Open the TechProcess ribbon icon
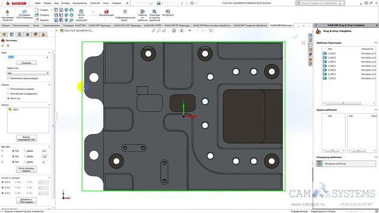The width and height of the screenshot is (379, 213). [168, 11]
